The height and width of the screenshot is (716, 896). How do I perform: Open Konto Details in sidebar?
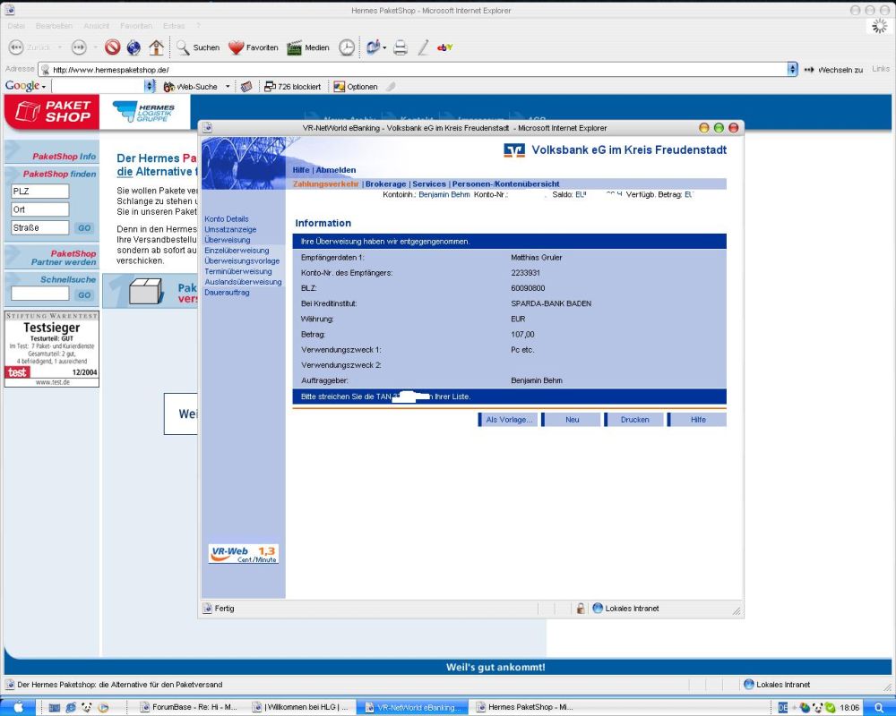227,218
